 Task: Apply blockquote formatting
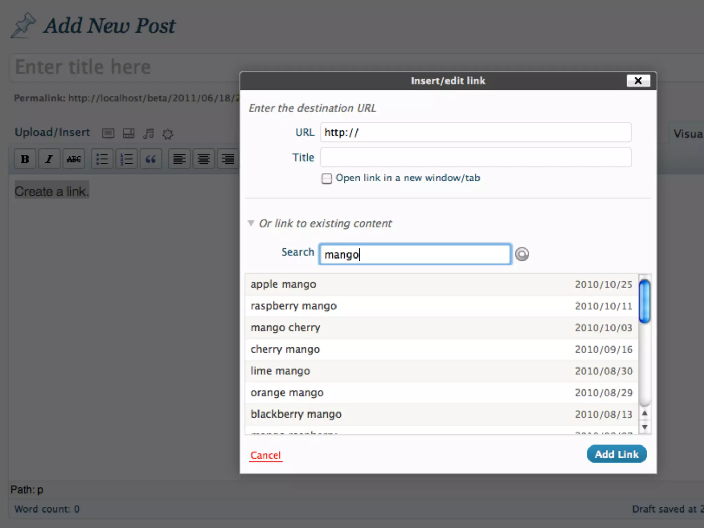tap(151, 159)
